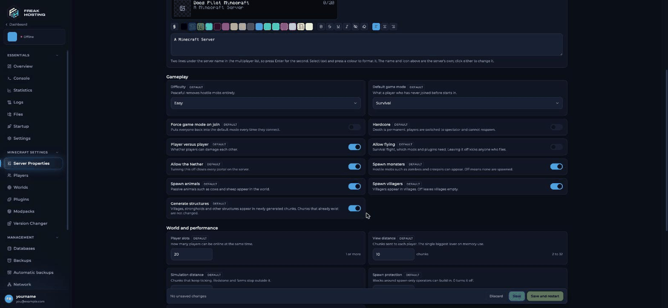The image size is (668, 308).
Task: Collapse the Minecraft Settings sidebar section
Action: click(57, 153)
